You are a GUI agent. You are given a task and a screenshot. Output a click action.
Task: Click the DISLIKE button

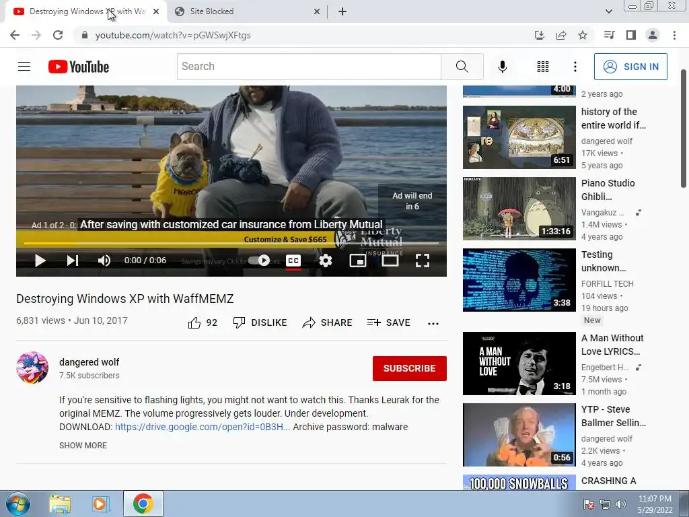click(x=260, y=322)
